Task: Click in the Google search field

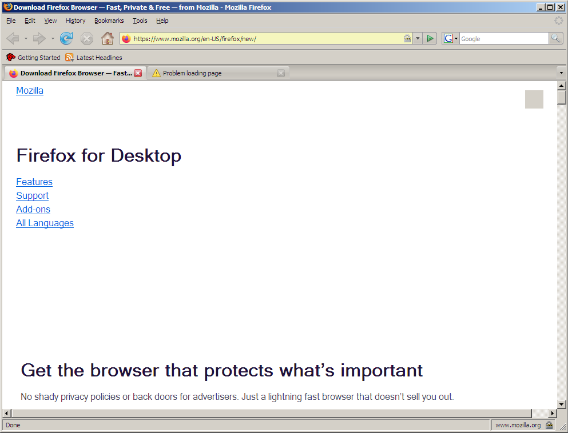Action: 504,38
